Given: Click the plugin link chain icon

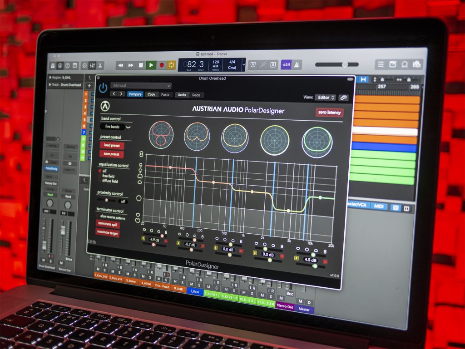Looking at the screenshot, I should click(x=344, y=98).
